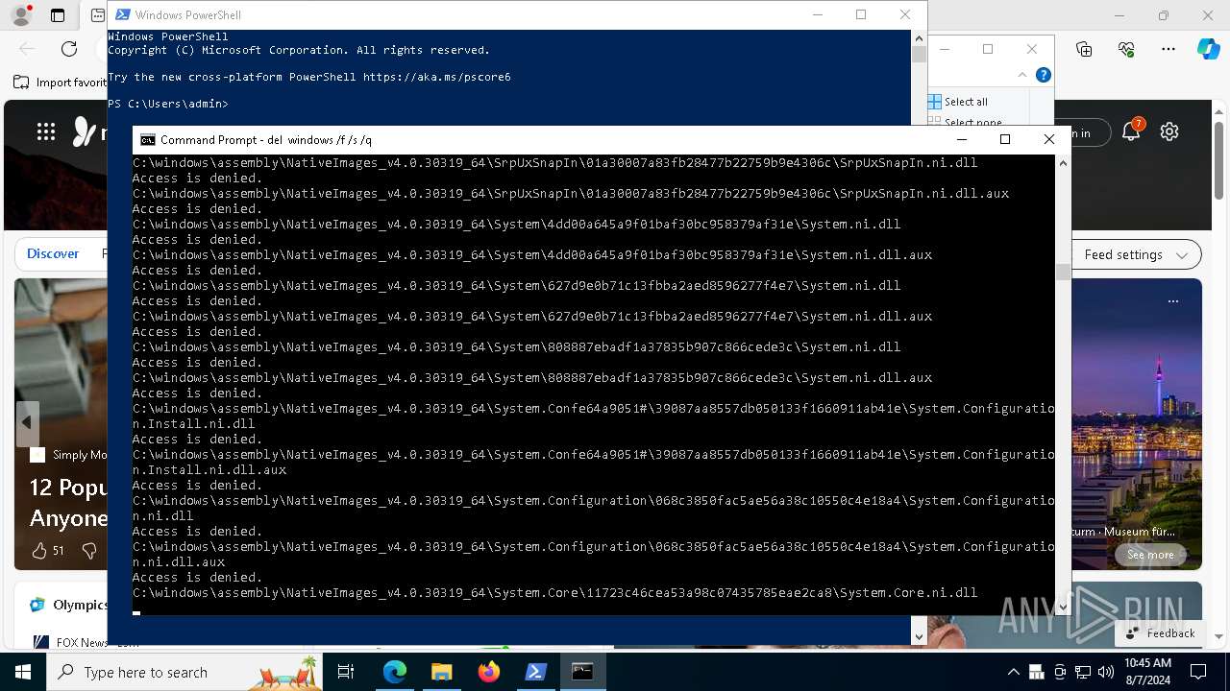Click the Edge back arrow
This screenshot has height=691, width=1230.
point(27,49)
